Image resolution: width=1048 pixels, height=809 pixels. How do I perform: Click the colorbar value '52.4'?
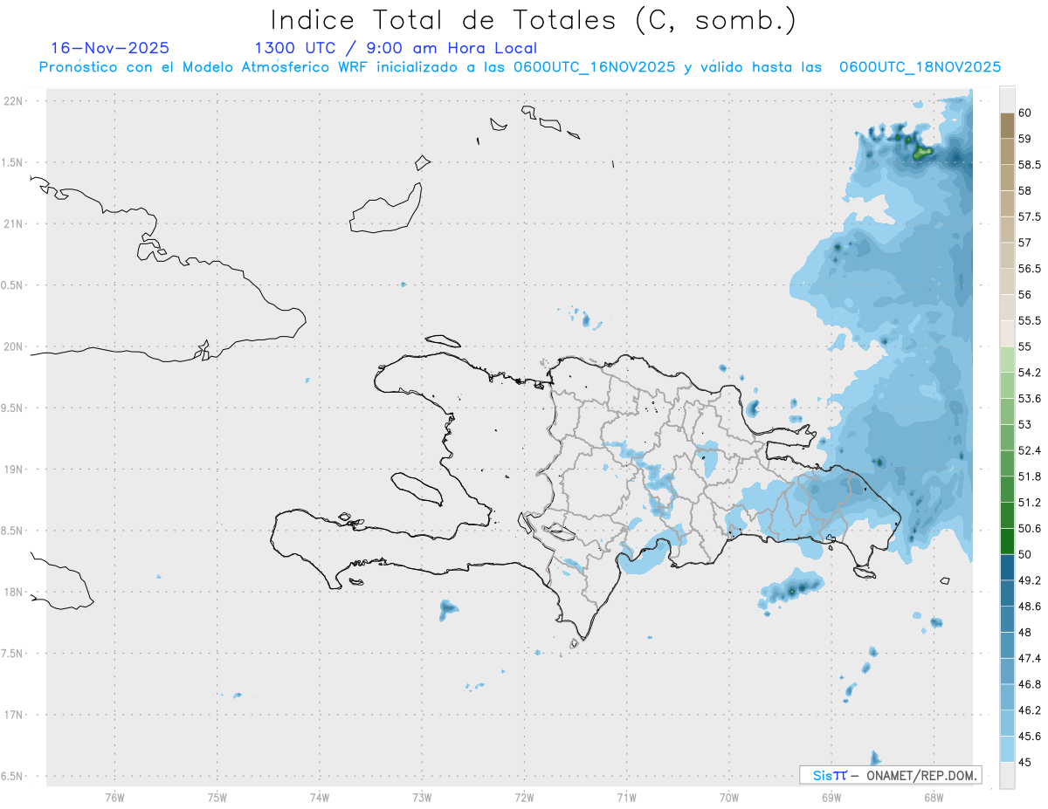tap(1030, 450)
